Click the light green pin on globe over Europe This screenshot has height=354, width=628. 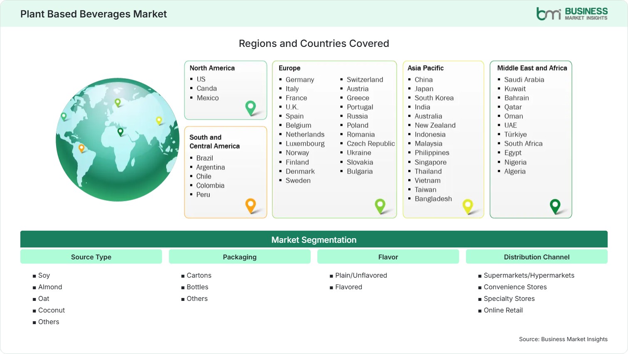(x=118, y=102)
